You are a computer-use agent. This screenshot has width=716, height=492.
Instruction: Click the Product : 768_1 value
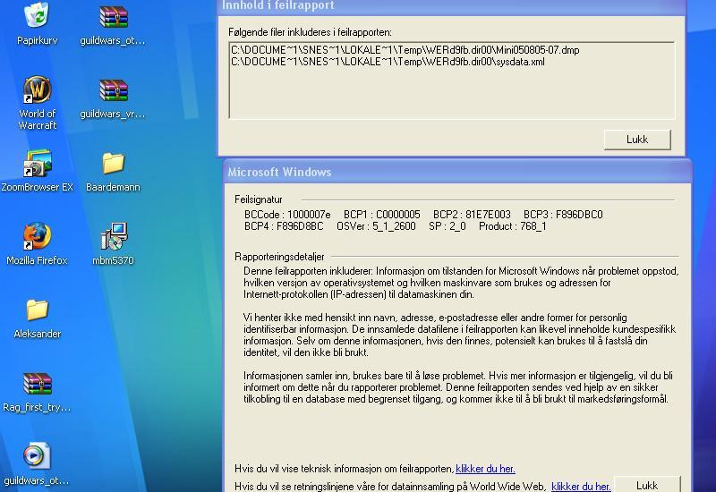(x=512, y=226)
